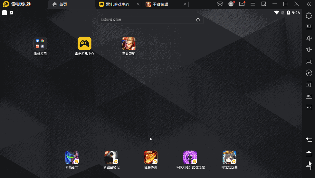This screenshot has height=178, width=315.
Task: Collapse the sidebar with double chevron
Action: (309, 4)
